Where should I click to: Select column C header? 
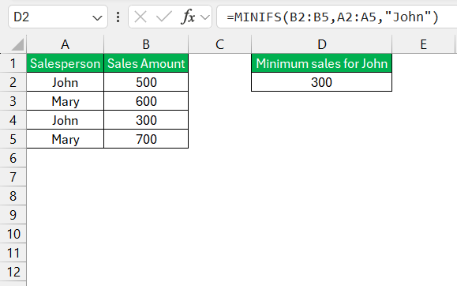[219, 44]
